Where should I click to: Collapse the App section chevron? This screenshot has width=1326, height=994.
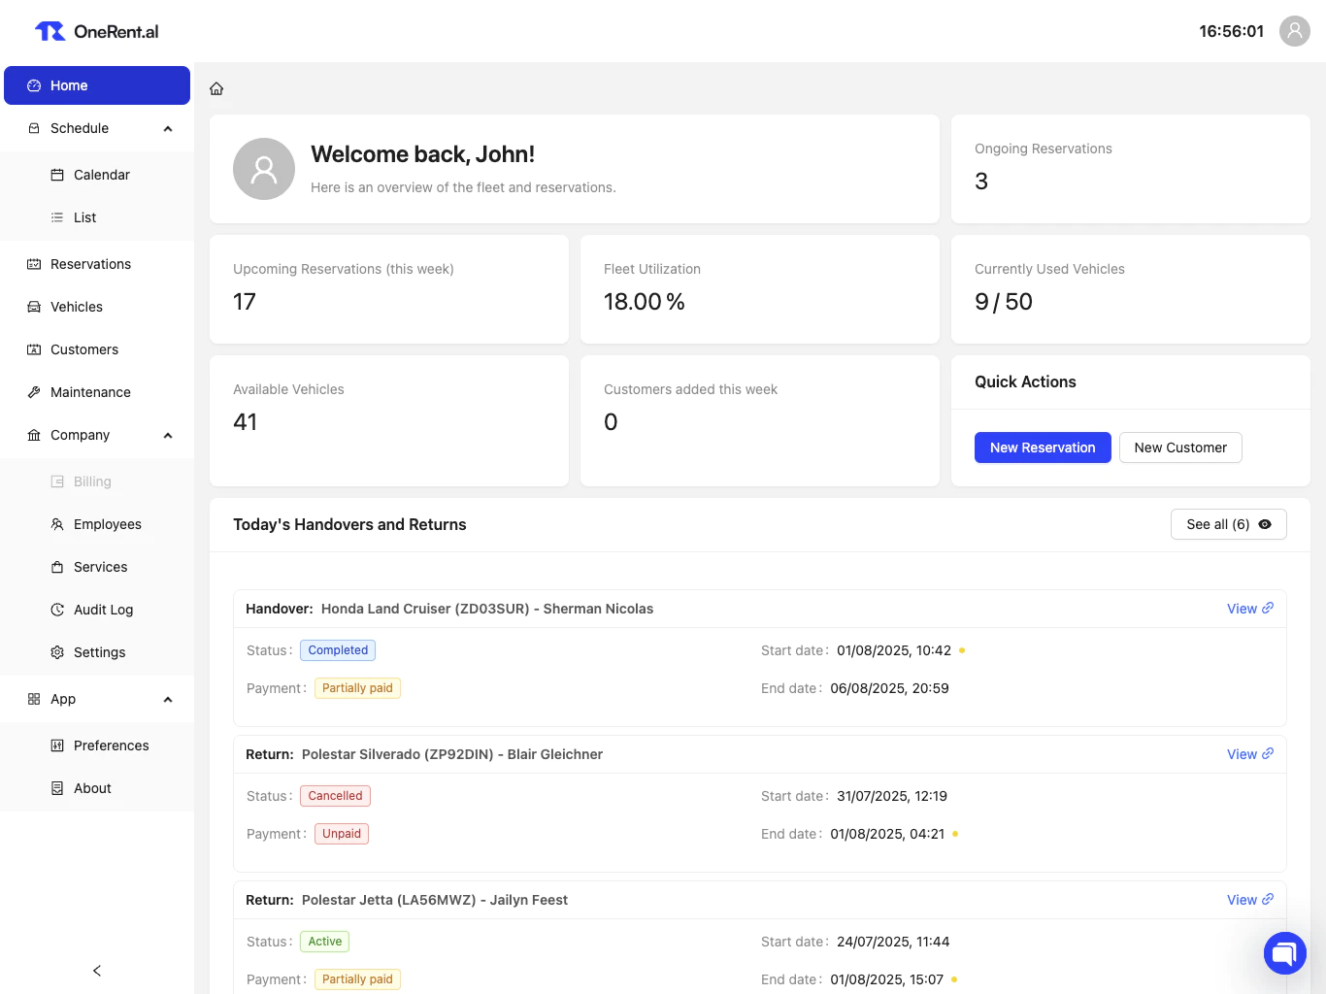click(x=168, y=699)
